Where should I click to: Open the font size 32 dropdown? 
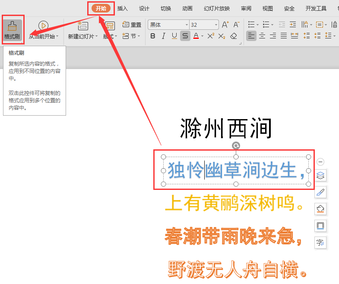click(x=216, y=25)
